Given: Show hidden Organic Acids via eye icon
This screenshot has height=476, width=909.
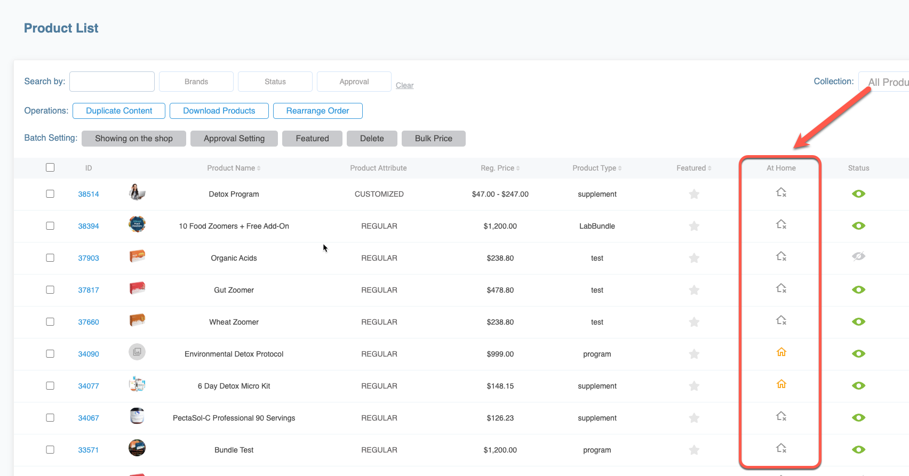Looking at the screenshot, I should 858,257.
